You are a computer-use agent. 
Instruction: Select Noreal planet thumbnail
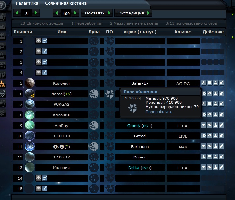tap(30, 94)
